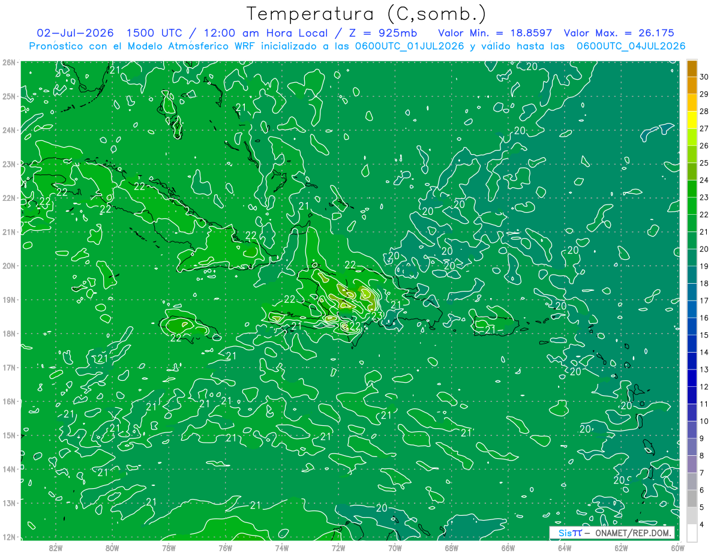Click the '12N' latitude axis label
This screenshot has width=720, height=556.
click(8, 537)
